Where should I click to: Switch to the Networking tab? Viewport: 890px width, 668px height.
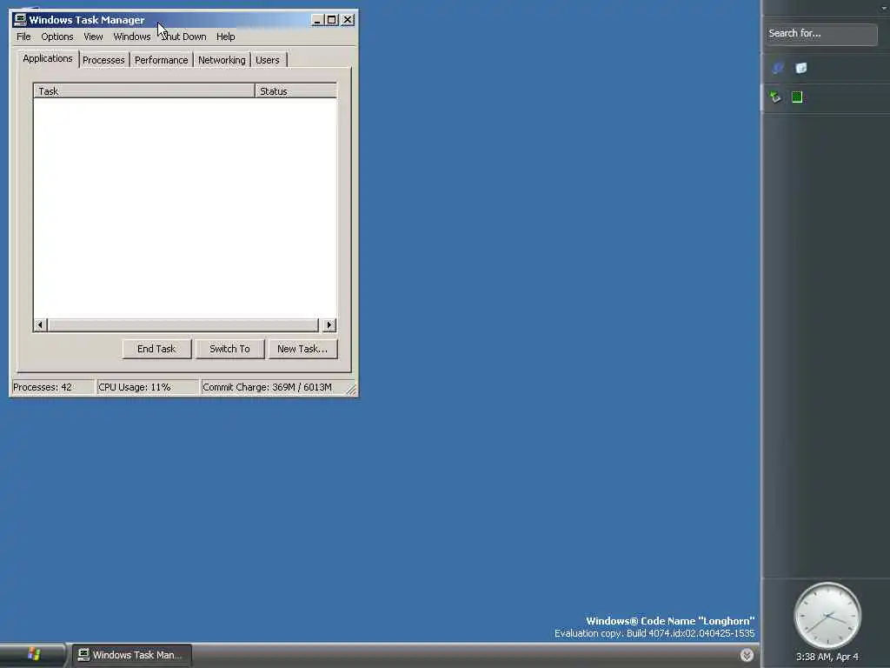click(x=222, y=60)
